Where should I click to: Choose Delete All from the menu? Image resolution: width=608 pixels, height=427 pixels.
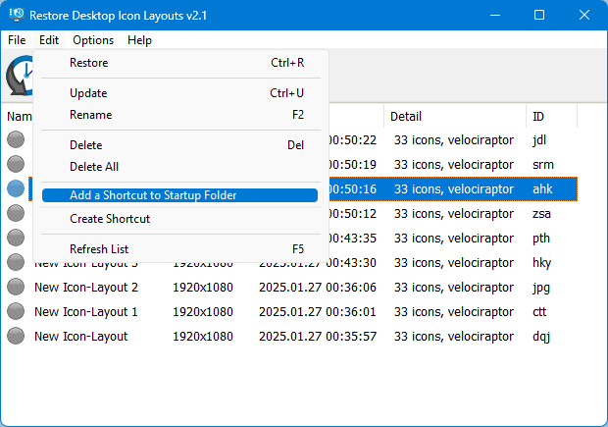[93, 167]
